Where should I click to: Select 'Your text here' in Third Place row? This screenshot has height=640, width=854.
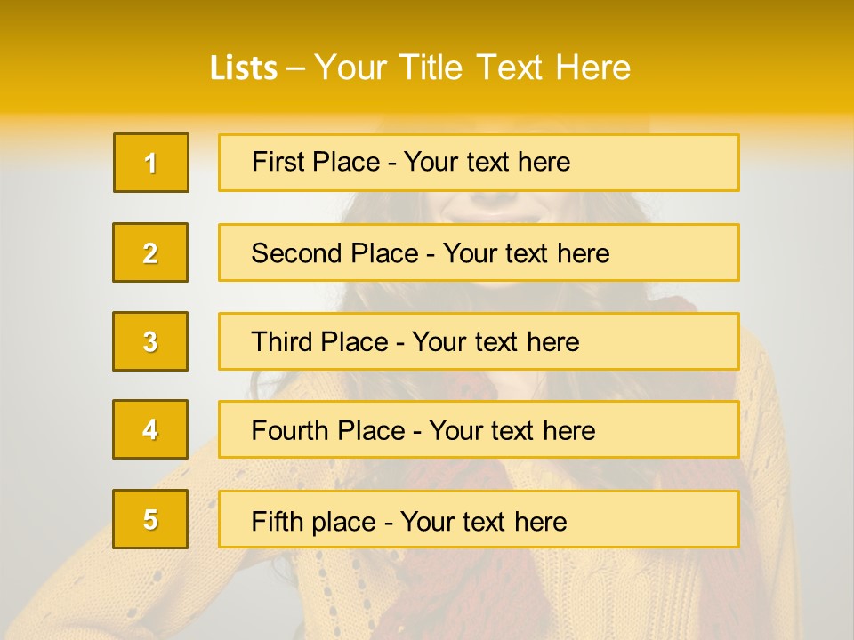coord(495,341)
